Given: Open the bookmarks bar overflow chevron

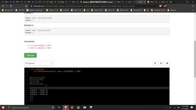Looking at the screenshot, I should pyautogui.click(x=193, y=10).
